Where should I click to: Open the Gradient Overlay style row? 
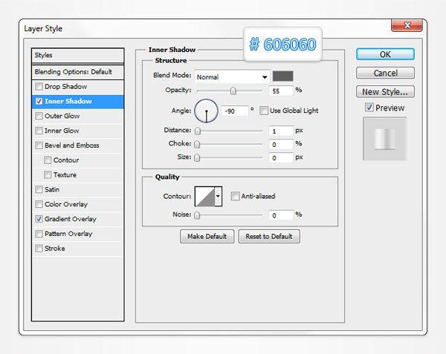click(x=78, y=219)
